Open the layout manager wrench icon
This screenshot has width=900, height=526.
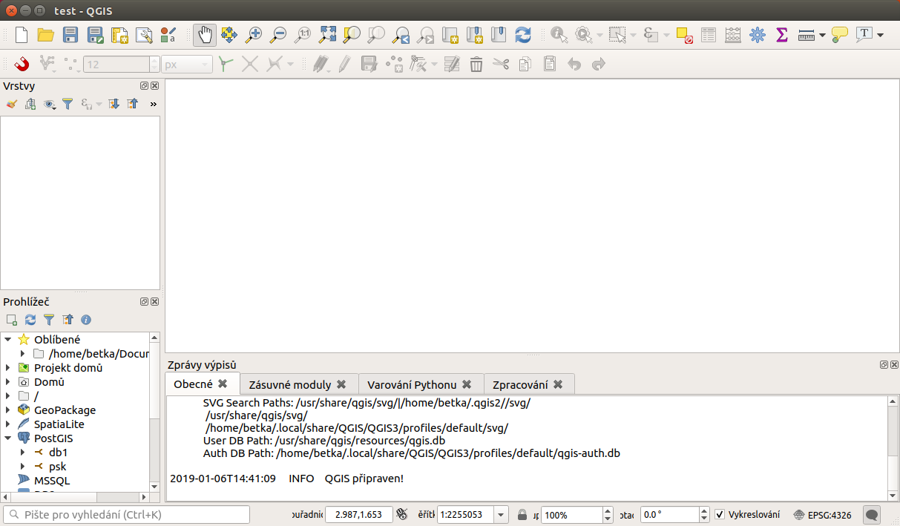[144, 34]
